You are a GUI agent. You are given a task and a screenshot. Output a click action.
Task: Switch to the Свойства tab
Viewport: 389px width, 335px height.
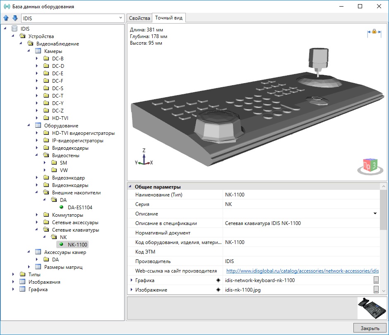pyautogui.click(x=139, y=18)
